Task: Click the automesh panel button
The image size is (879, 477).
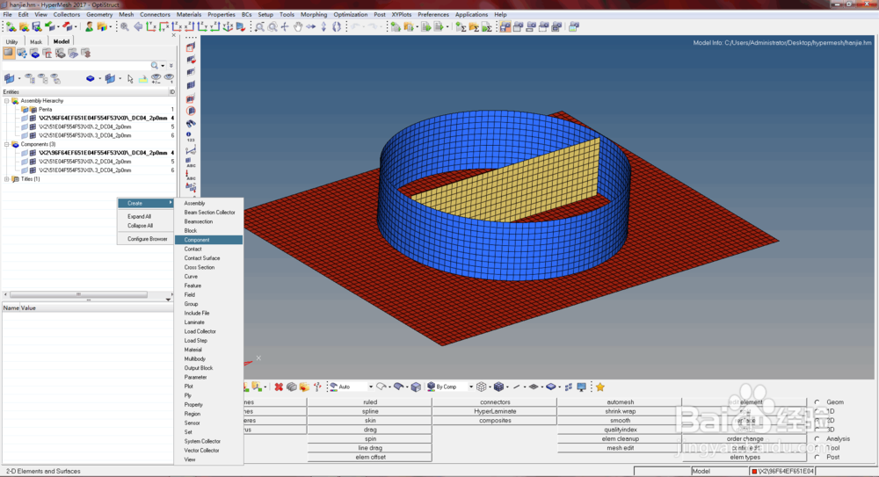Action: [x=620, y=401]
